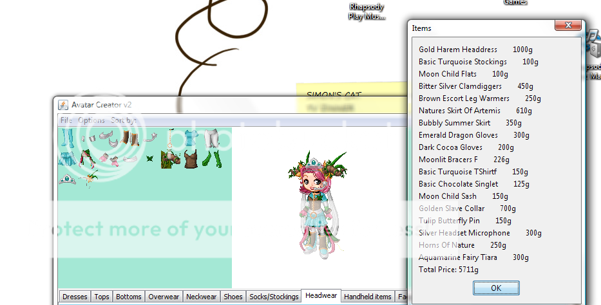
Task: Choose the turquoise summer skirt item
Action: point(66,158)
